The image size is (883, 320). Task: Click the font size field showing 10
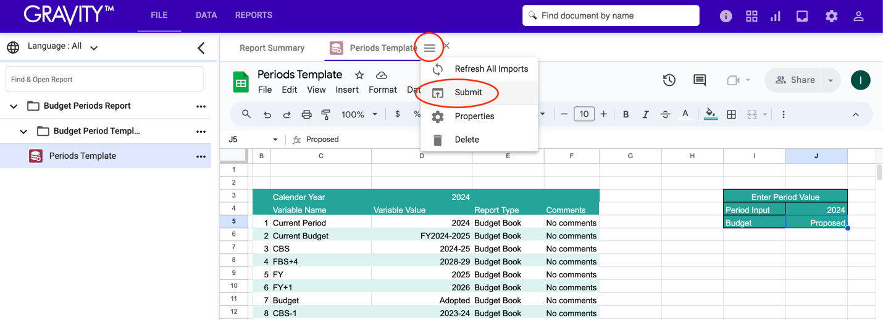click(584, 114)
